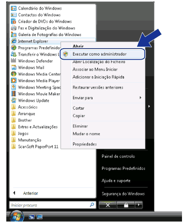Choose Executar como administrador
The image size is (187, 222).
pos(102,54)
